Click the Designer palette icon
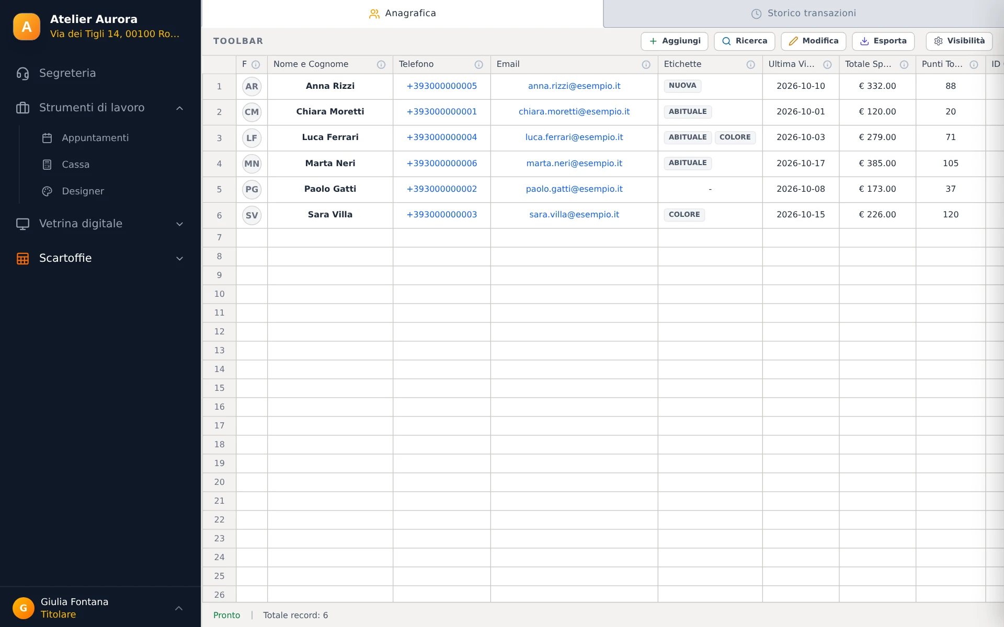This screenshot has width=1004, height=627. [47, 191]
